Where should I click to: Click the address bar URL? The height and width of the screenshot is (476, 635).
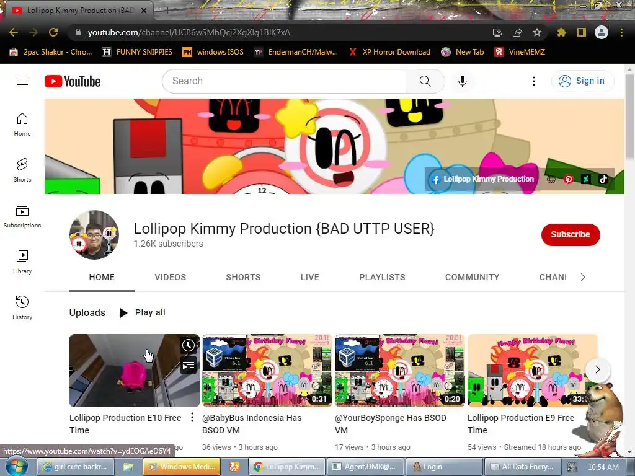pos(189,32)
